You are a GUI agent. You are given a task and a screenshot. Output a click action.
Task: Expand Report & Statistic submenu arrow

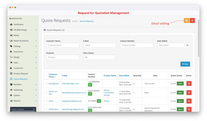point(36,41)
